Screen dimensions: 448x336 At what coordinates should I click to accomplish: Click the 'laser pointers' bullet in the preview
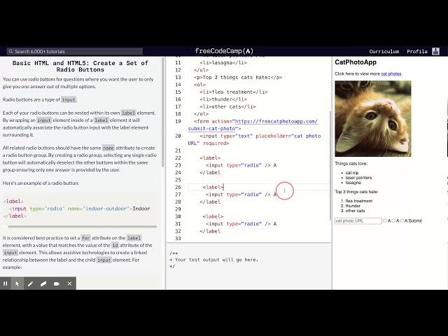[358, 177]
